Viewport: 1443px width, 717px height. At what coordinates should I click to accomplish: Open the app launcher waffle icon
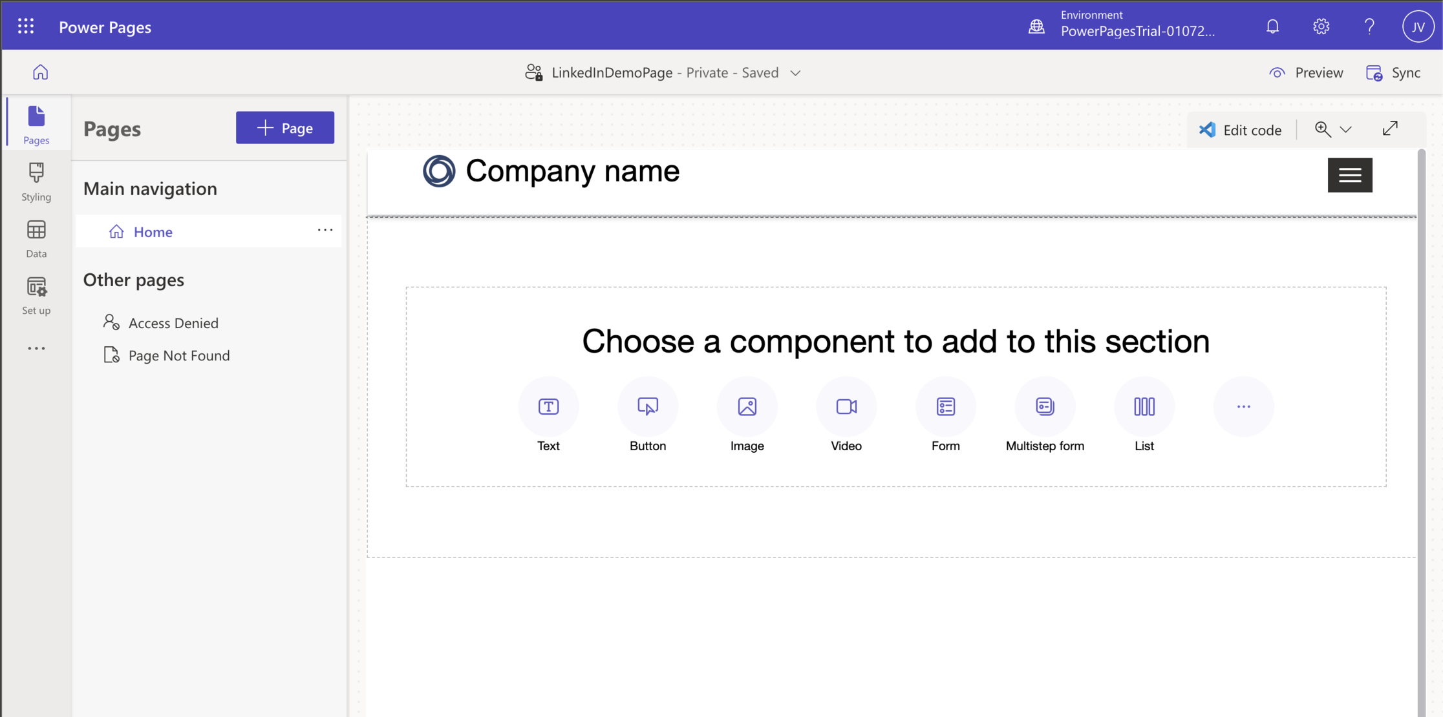coord(26,26)
